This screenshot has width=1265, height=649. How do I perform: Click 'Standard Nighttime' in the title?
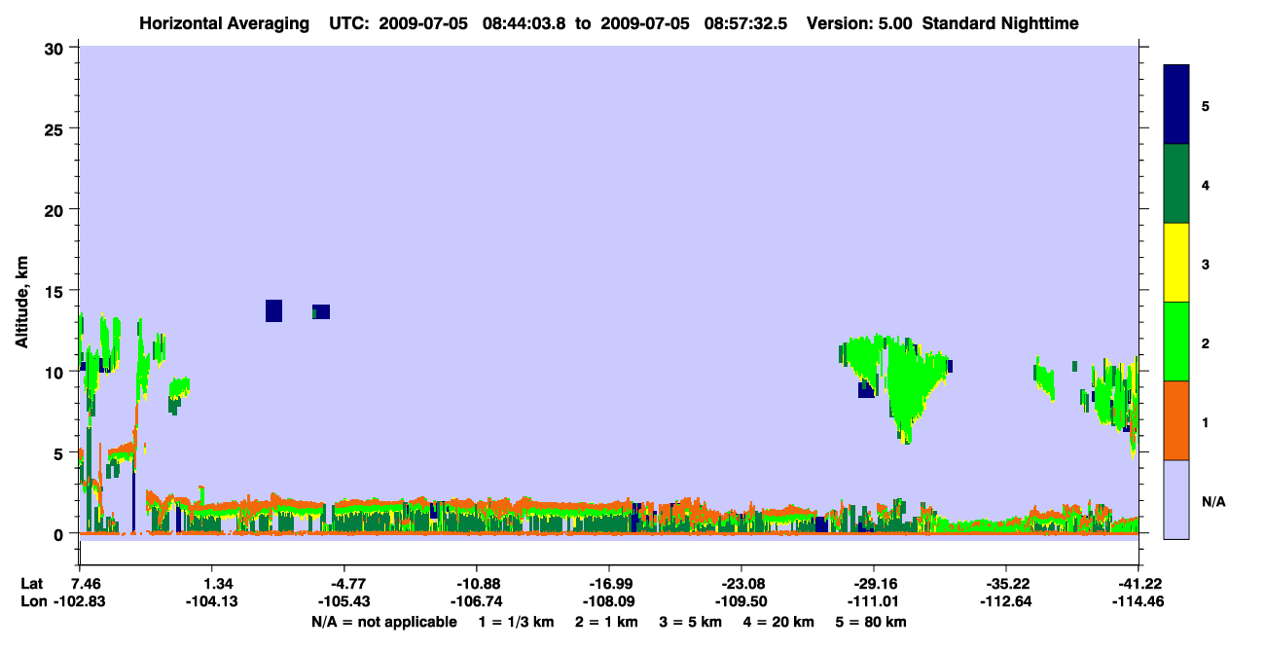tap(1000, 23)
